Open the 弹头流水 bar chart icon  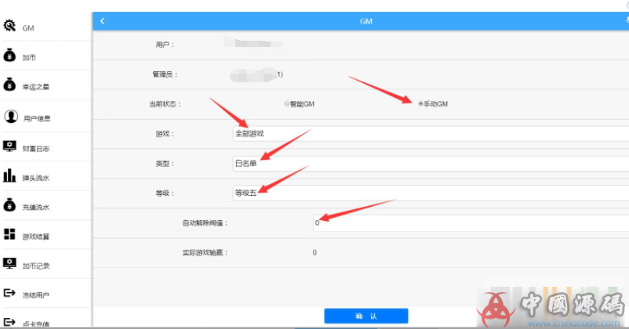pos(9,175)
